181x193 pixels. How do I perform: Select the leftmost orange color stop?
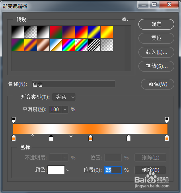pos(14,138)
